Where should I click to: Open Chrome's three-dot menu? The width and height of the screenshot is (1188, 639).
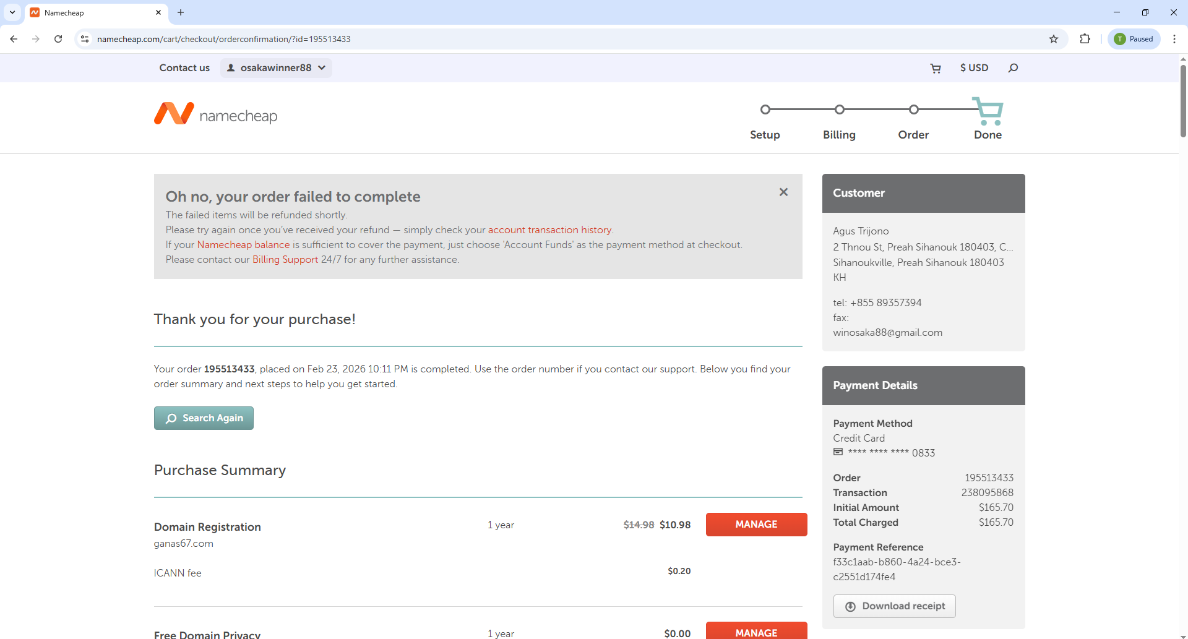[x=1174, y=39]
